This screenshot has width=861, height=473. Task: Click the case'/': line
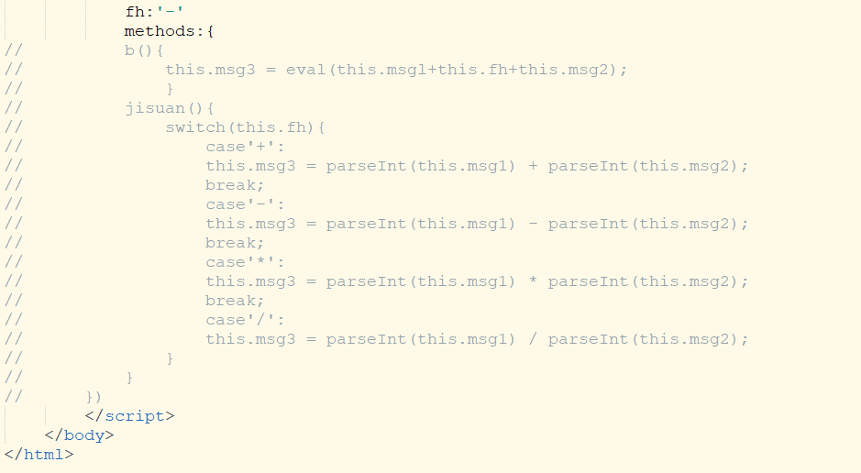pyautogui.click(x=245, y=319)
